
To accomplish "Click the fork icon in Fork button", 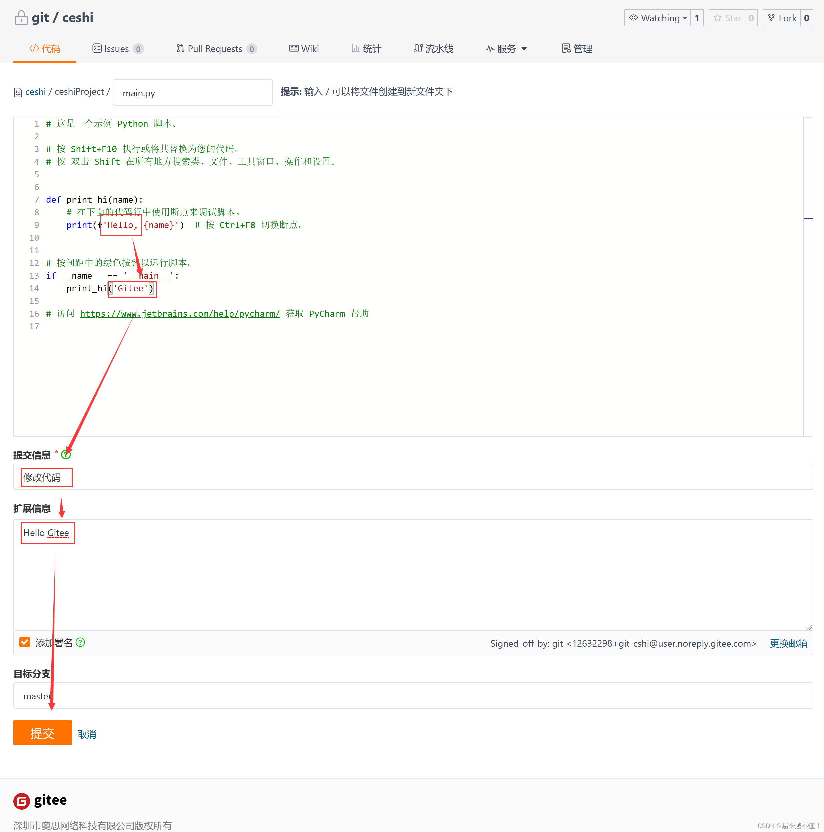I will click(771, 18).
